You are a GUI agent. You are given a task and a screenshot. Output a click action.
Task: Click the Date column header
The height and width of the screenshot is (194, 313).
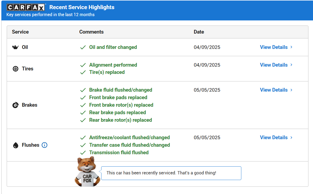click(199, 32)
